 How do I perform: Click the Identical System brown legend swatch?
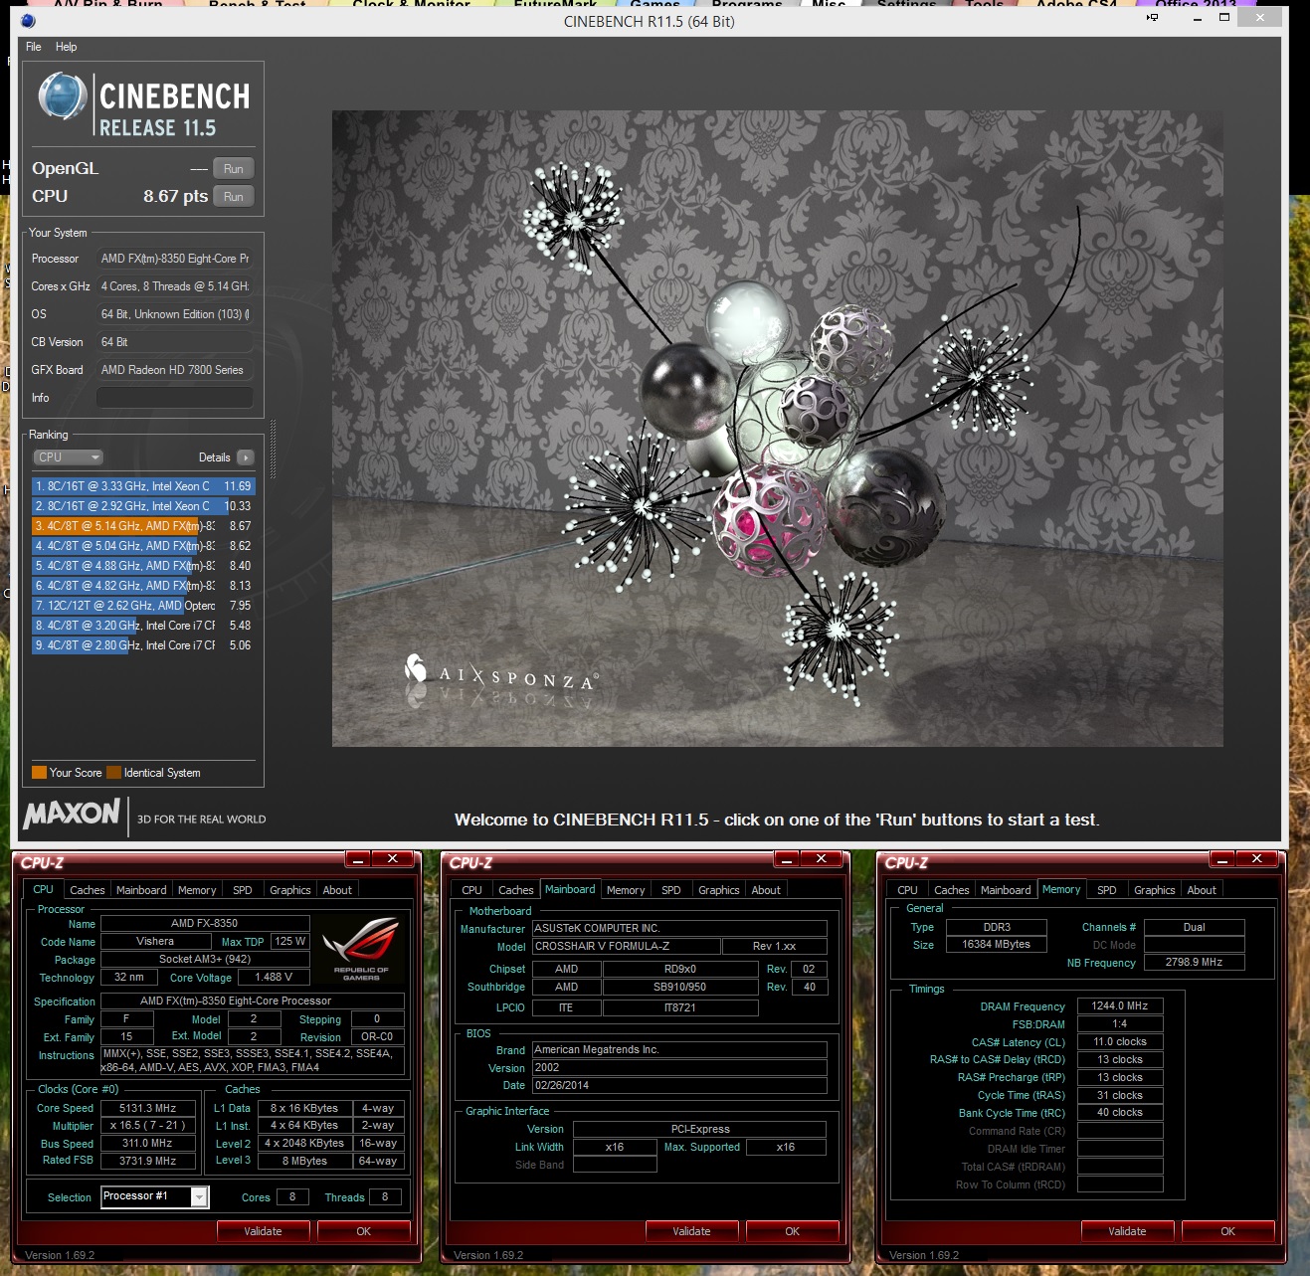(113, 773)
